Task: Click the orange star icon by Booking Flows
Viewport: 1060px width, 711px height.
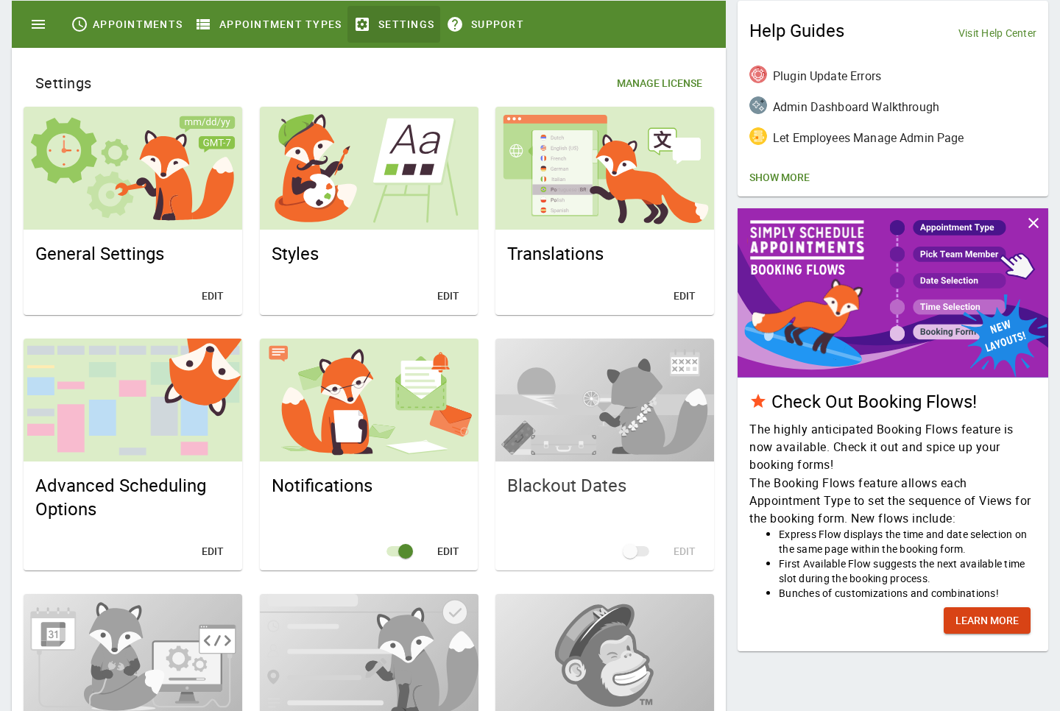Action: pos(757,401)
